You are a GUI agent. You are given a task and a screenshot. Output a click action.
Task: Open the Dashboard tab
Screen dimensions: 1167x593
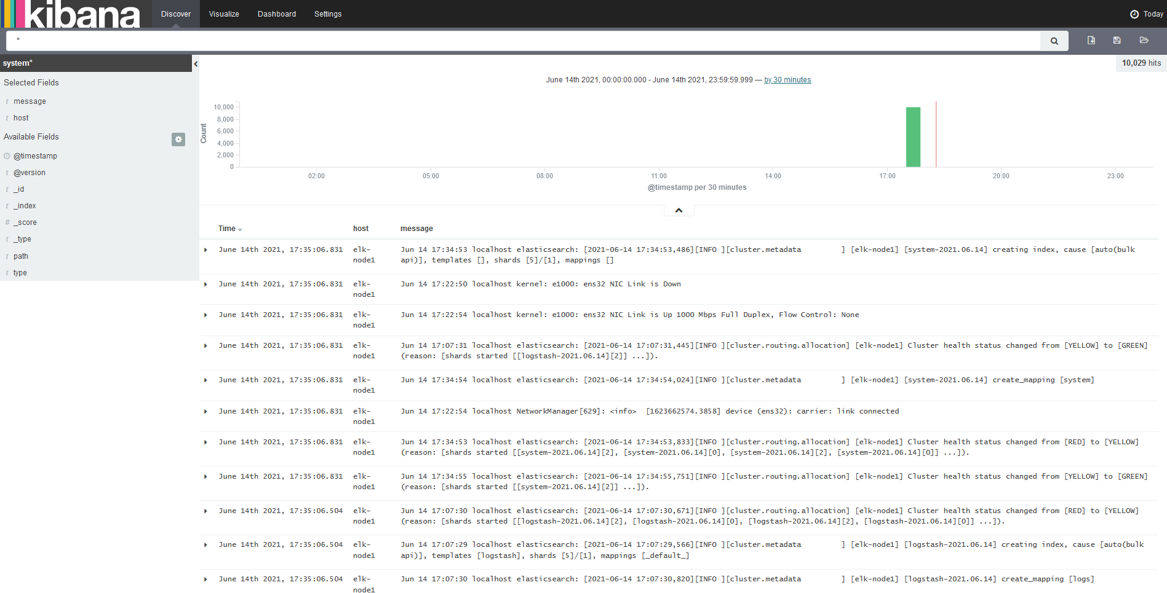click(x=276, y=14)
